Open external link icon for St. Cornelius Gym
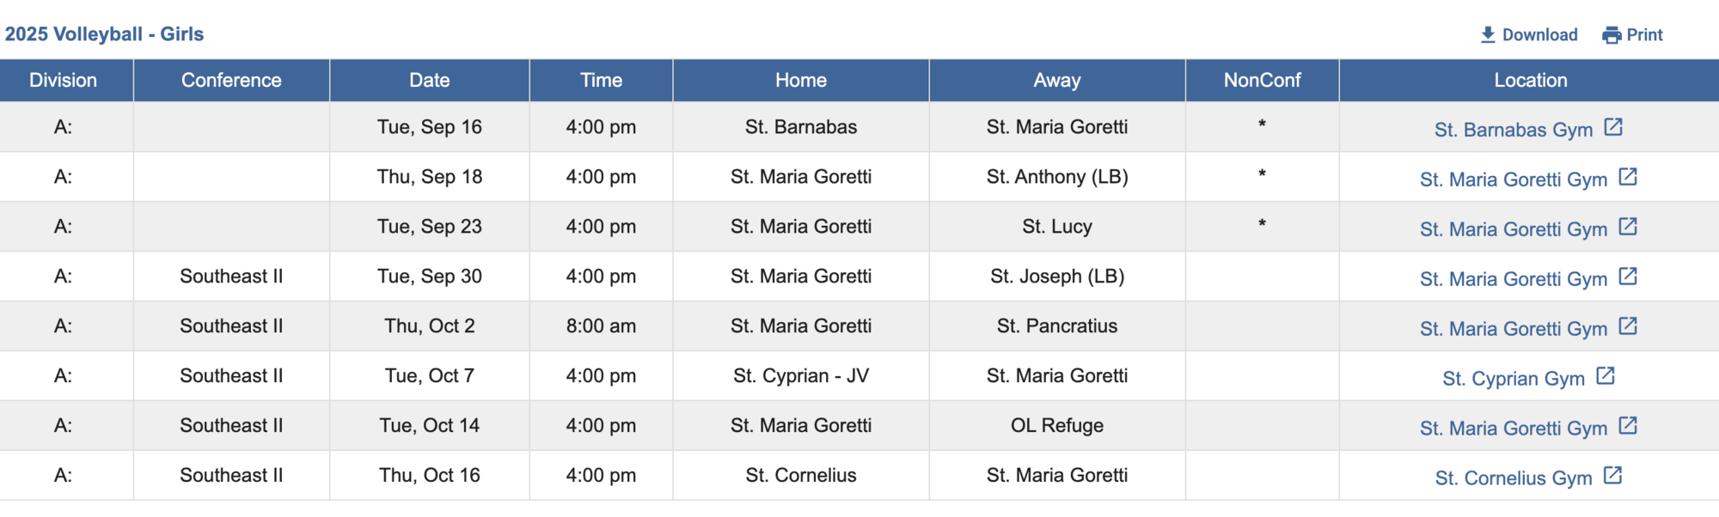This screenshot has height=517, width=1719. tap(1613, 476)
